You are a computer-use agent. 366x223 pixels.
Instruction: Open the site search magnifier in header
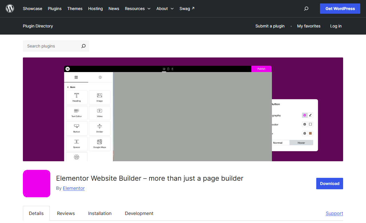[x=306, y=9]
